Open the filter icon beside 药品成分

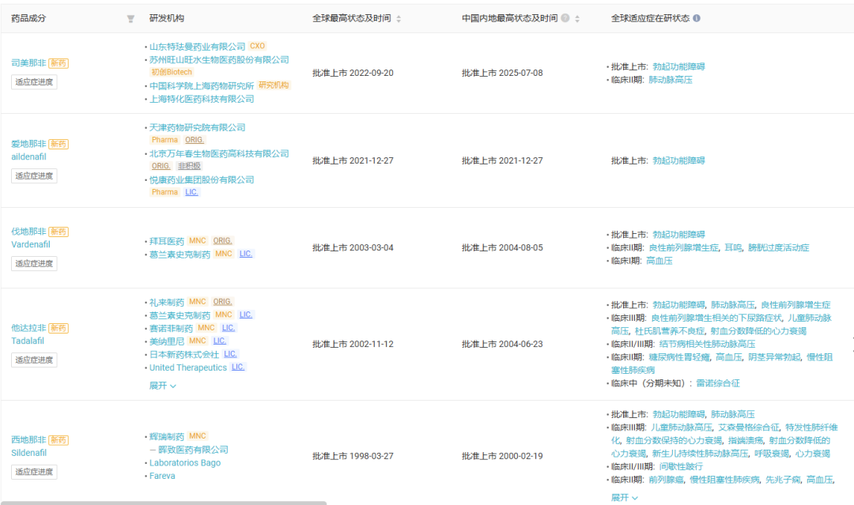click(130, 19)
